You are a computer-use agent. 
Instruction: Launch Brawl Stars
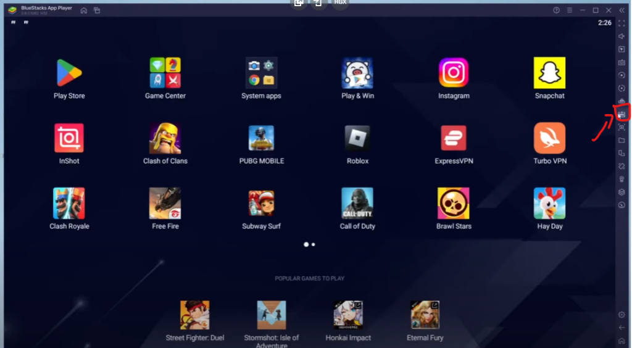454,204
